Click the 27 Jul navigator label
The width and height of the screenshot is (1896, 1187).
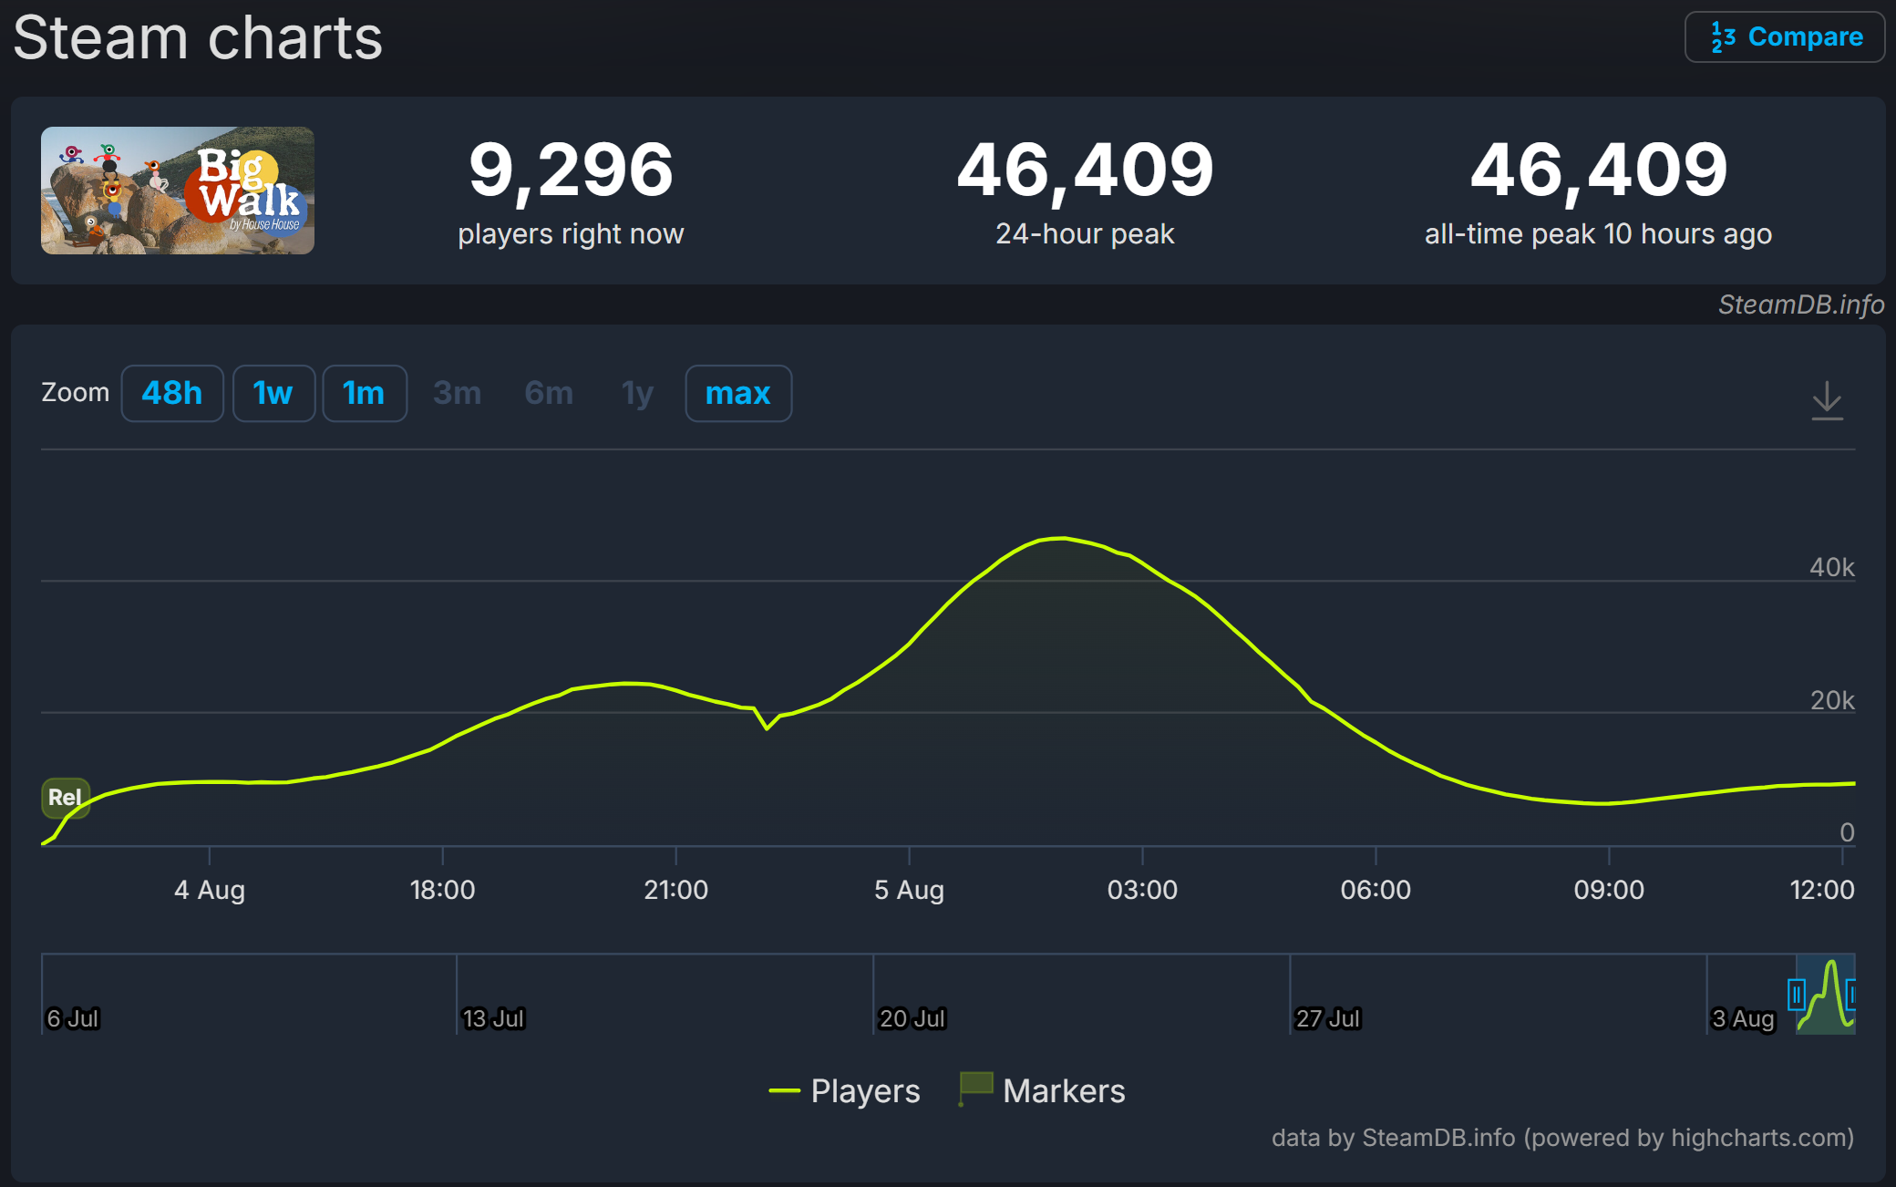pos(1328,1018)
